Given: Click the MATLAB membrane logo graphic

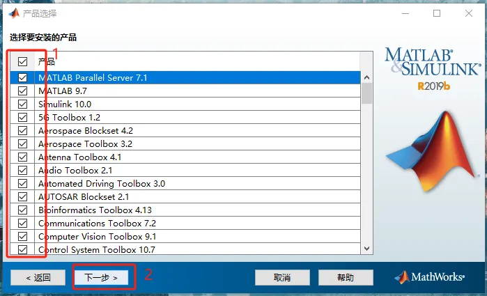Looking at the screenshot, I should [x=432, y=153].
